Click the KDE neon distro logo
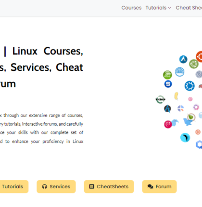 [x=179, y=72]
